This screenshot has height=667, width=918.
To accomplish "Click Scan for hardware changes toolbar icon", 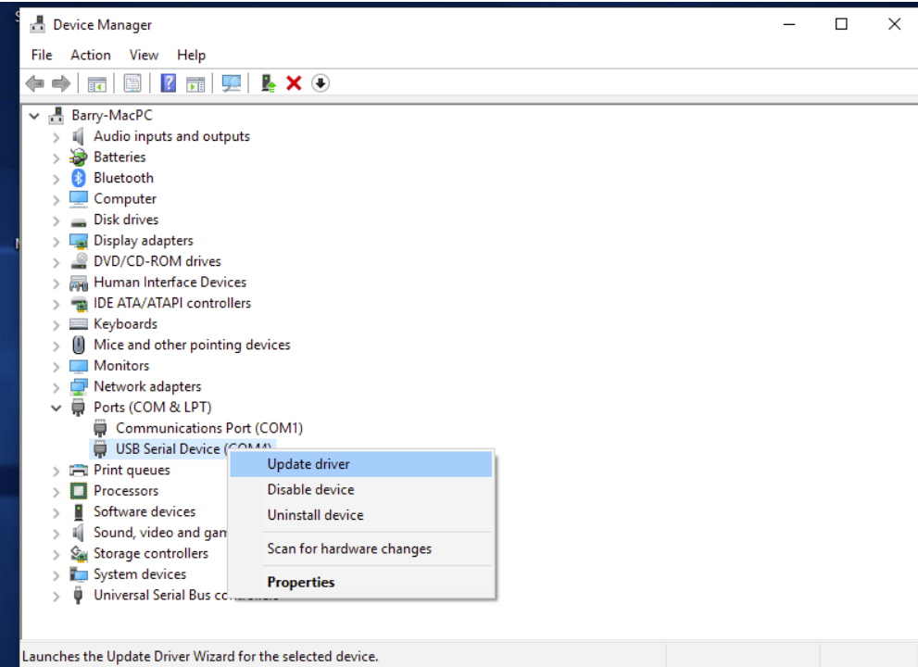I will pyautogui.click(x=232, y=83).
